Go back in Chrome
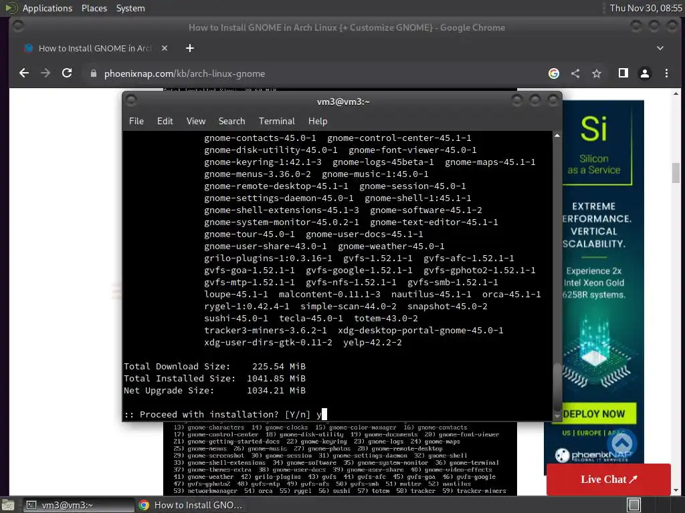 (x=24, y=73)
